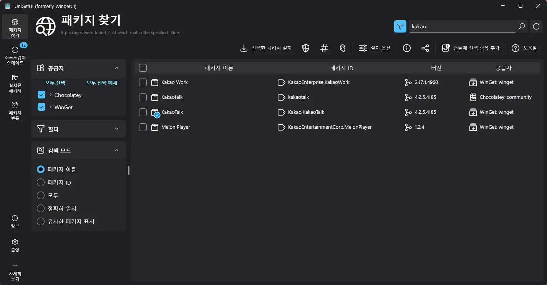
Task: Check the Chocolatey Kakaotalk row checkbox
Action: click(x=143, y=97)
